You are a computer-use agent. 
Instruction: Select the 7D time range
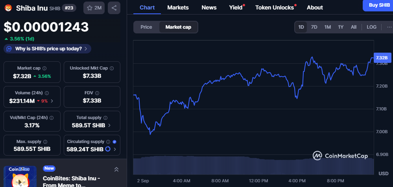(314, 27)
